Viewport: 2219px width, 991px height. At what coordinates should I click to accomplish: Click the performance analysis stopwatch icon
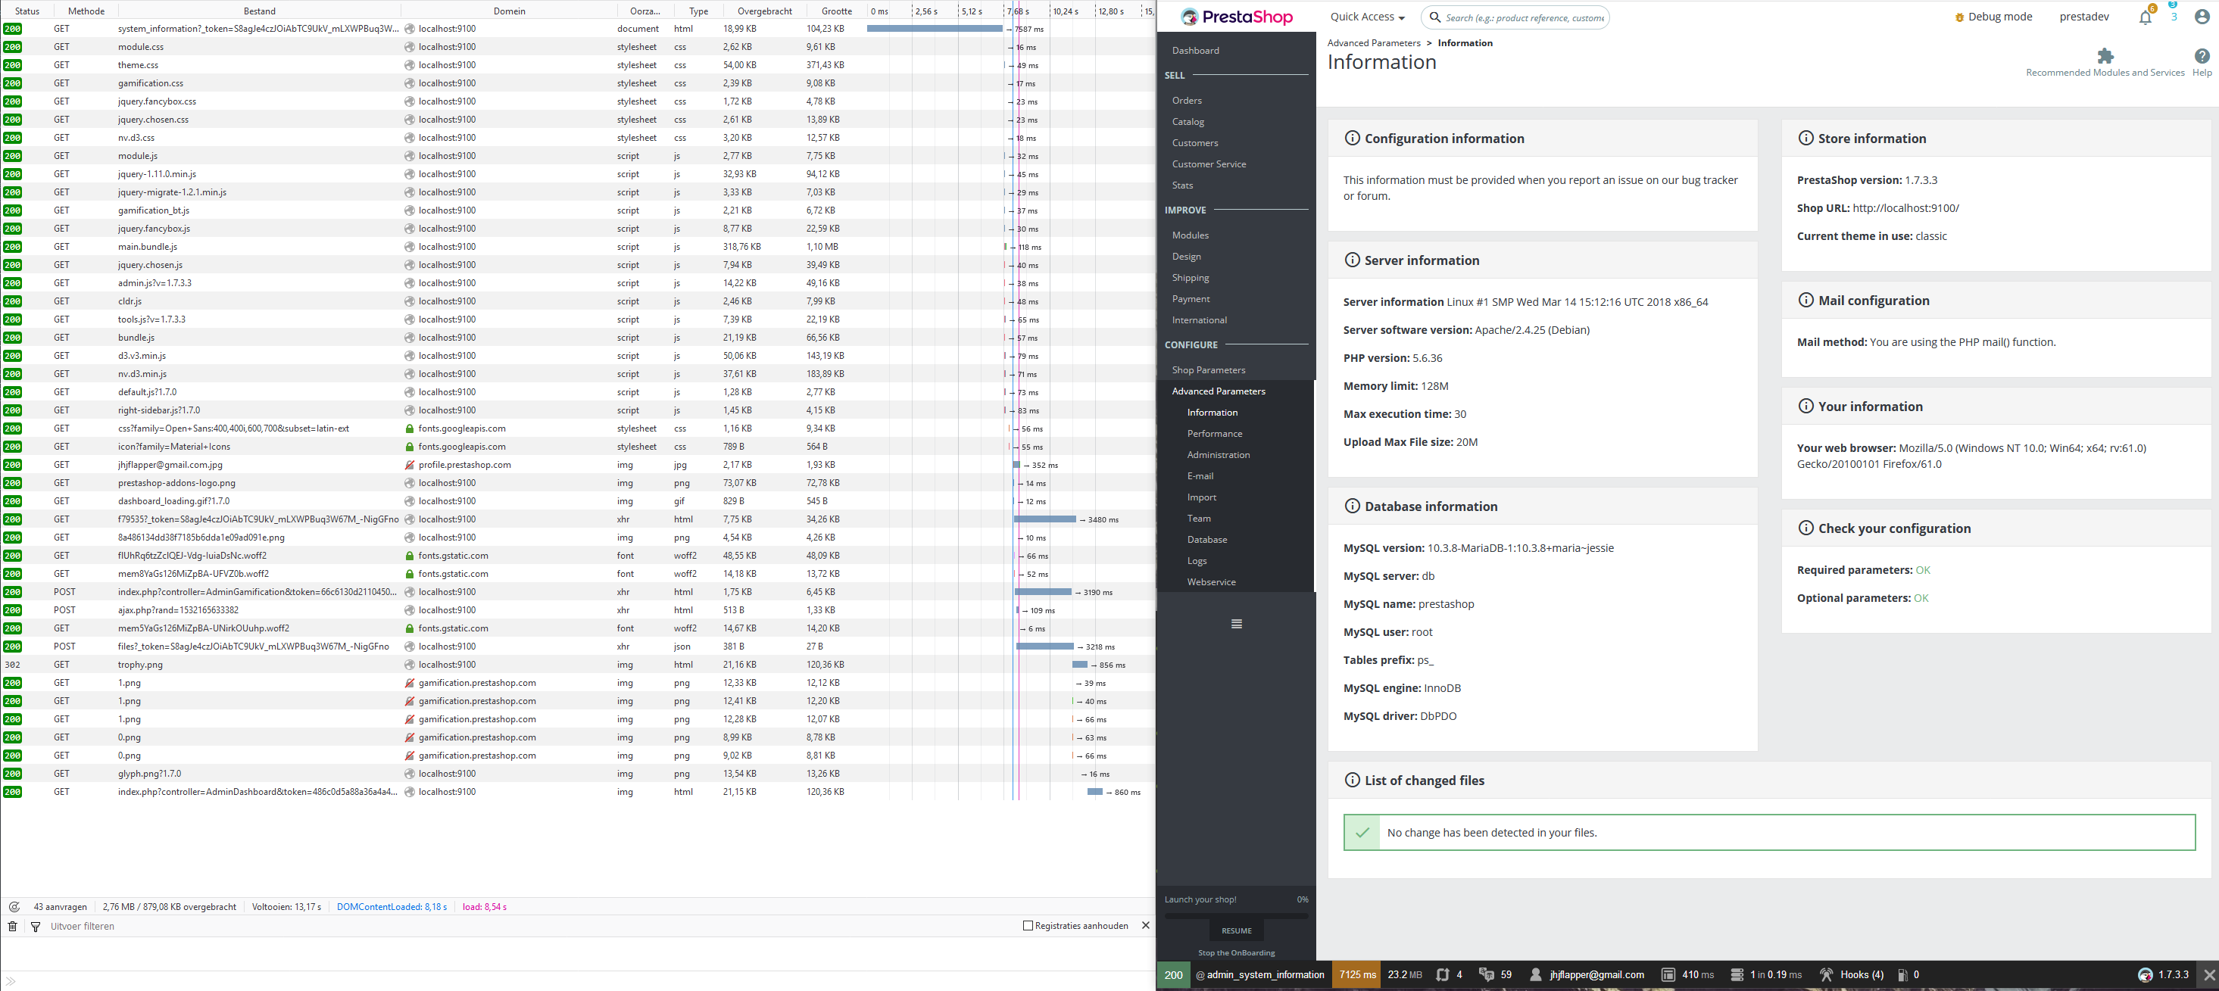(14, 907)
